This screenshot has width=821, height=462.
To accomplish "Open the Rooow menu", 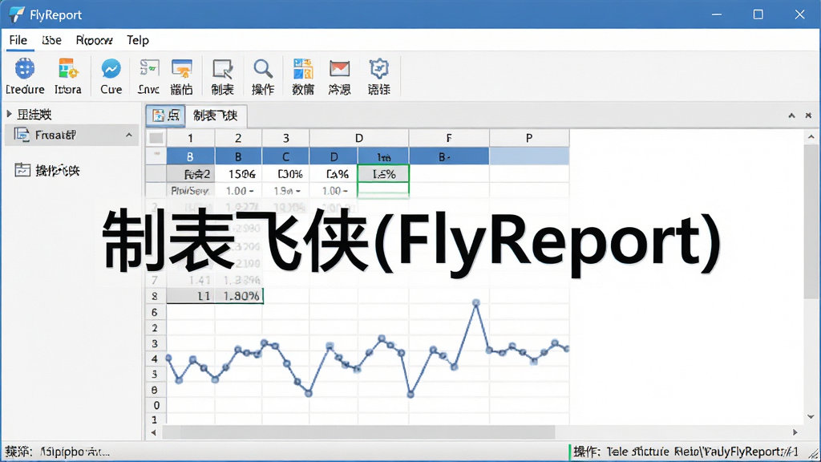I will [95, 40].
